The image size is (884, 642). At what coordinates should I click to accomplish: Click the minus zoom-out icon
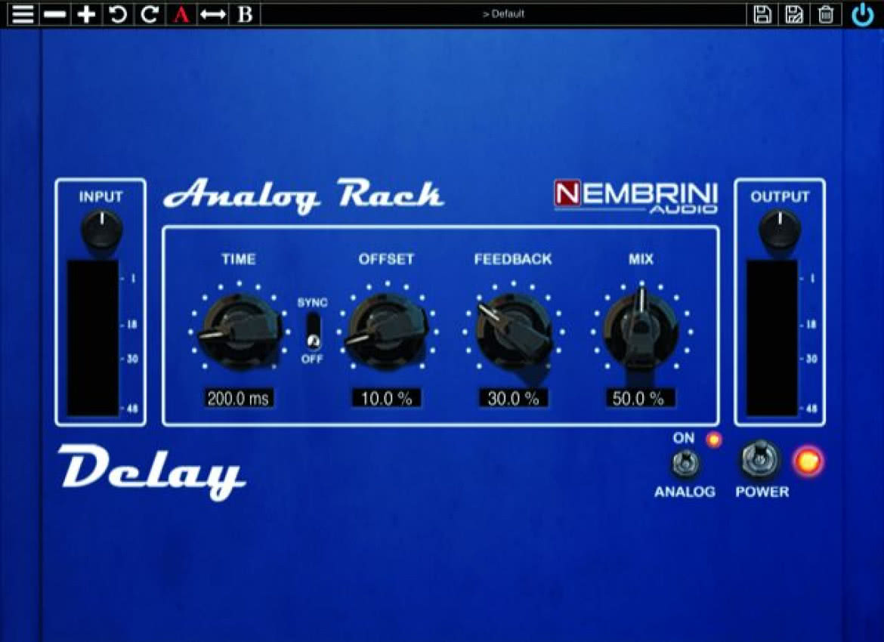pyautogui.click(x=54, y=14)
